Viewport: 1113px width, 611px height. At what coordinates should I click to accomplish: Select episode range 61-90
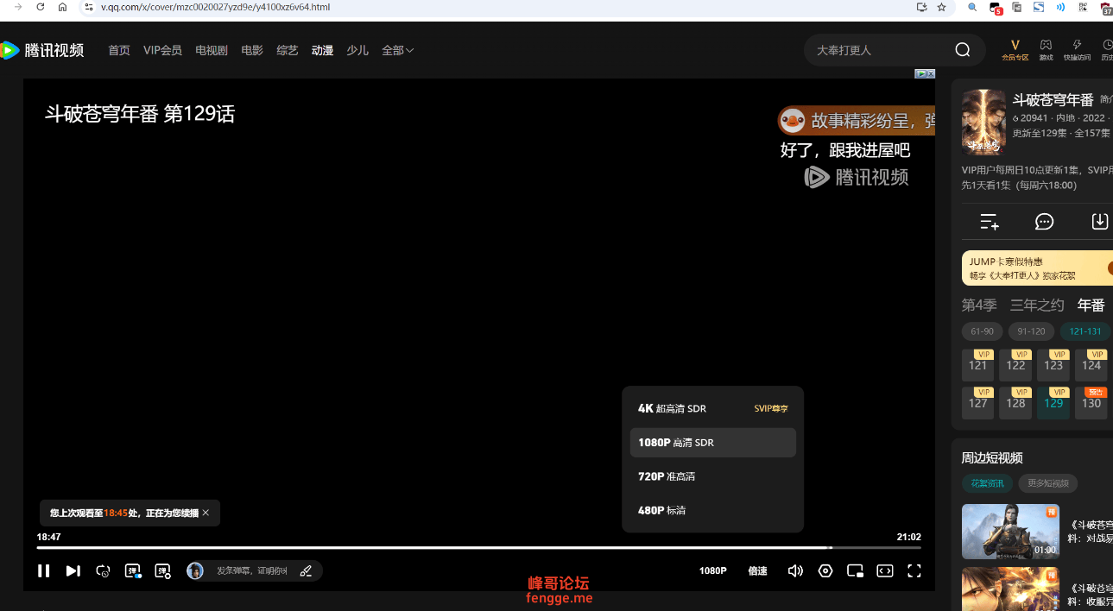coord(982,331)
